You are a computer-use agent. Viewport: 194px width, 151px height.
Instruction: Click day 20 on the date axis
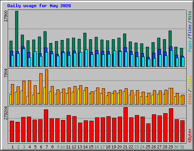coord(119,147)
